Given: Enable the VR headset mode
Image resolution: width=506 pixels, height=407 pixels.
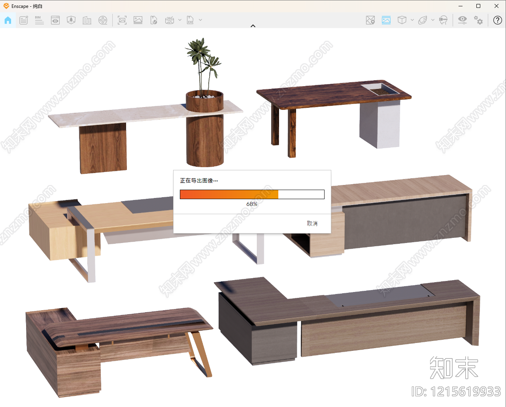Looking at the screenshot, I should 444,20.
